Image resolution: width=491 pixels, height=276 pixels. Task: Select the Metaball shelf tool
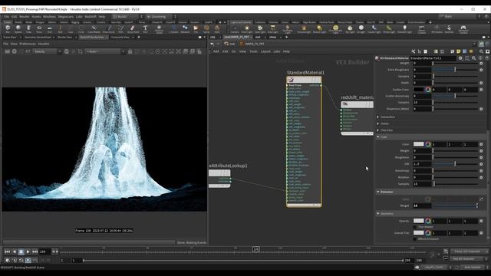[185, 29]
